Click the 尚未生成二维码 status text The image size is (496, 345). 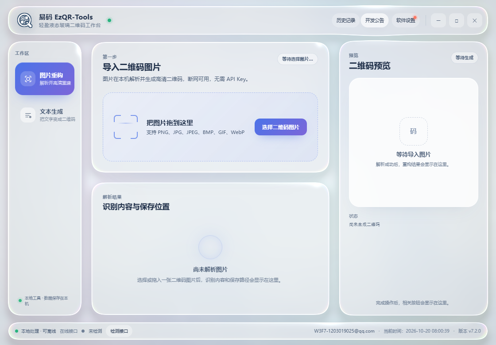tap(364, 224)
